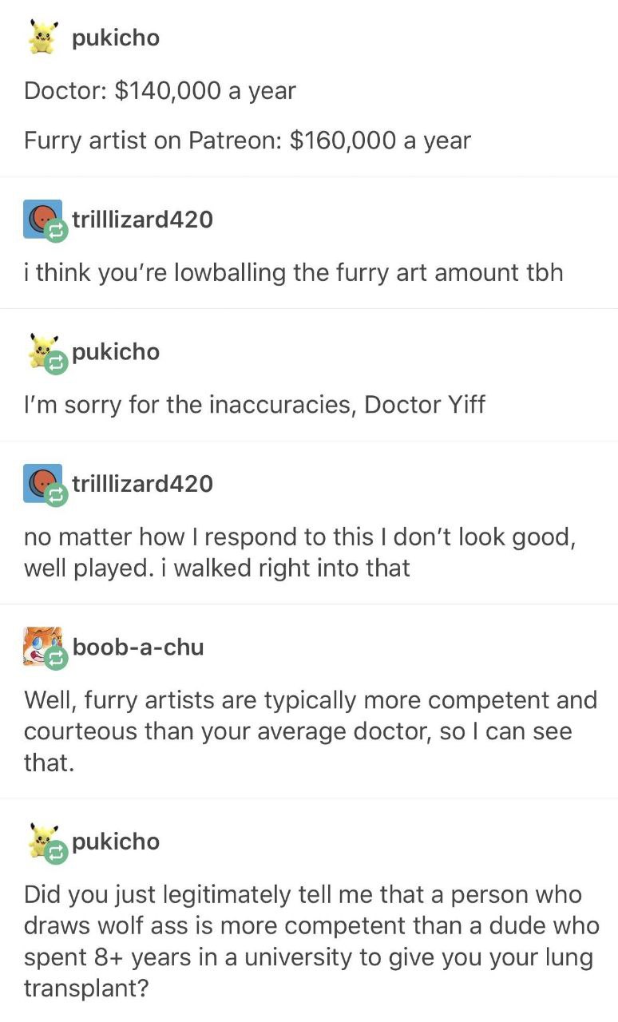
Task: Open the boob-a-chu username link
Action: (137, 647)
